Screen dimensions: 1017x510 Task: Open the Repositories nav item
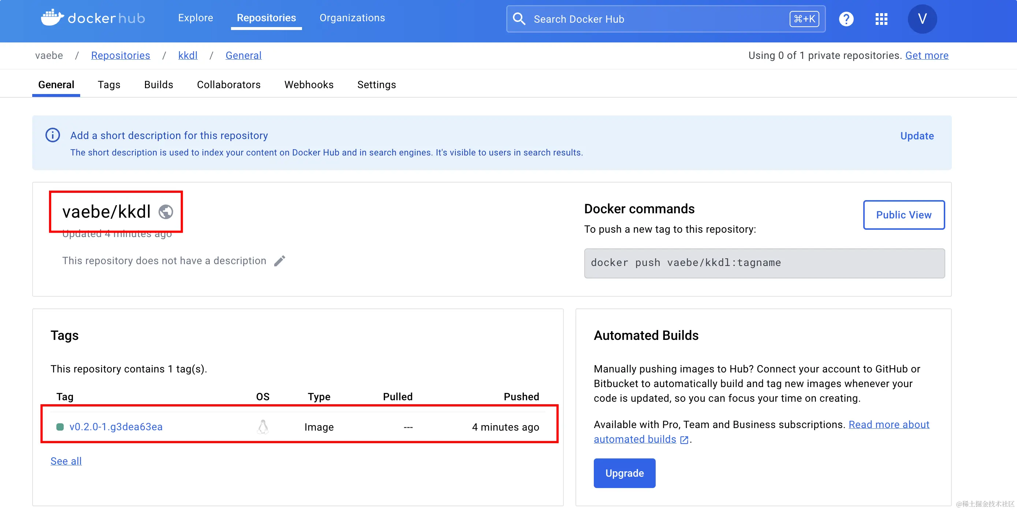click(266, 18)
